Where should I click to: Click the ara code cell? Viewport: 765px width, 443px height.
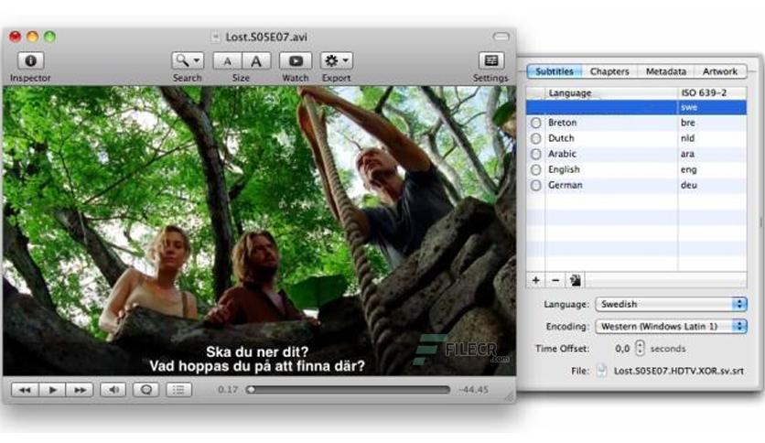[x=687, y=154]
